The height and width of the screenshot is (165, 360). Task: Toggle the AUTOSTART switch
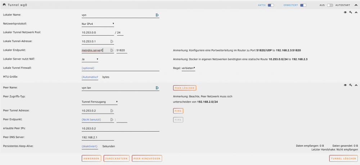330,5
